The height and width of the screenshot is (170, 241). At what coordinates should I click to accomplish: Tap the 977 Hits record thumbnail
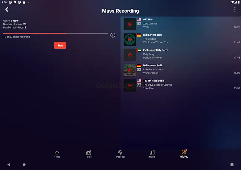click(x=130, y=24)
